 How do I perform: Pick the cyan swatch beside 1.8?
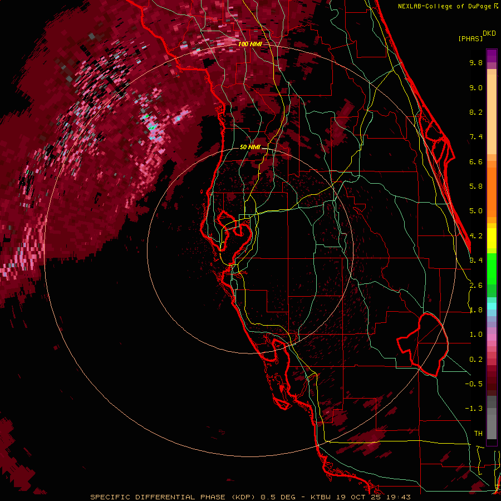tap(492, 306)
